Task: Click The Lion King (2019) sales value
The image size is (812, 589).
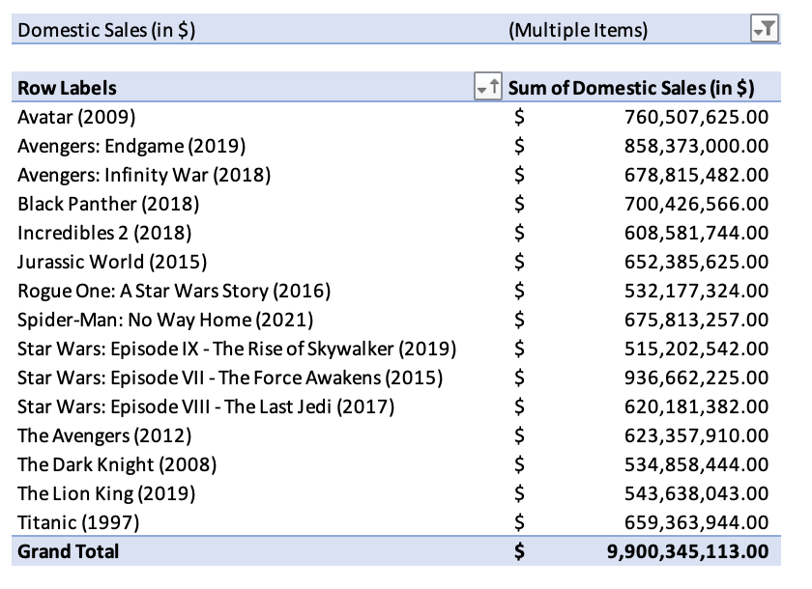Action: 697,493
